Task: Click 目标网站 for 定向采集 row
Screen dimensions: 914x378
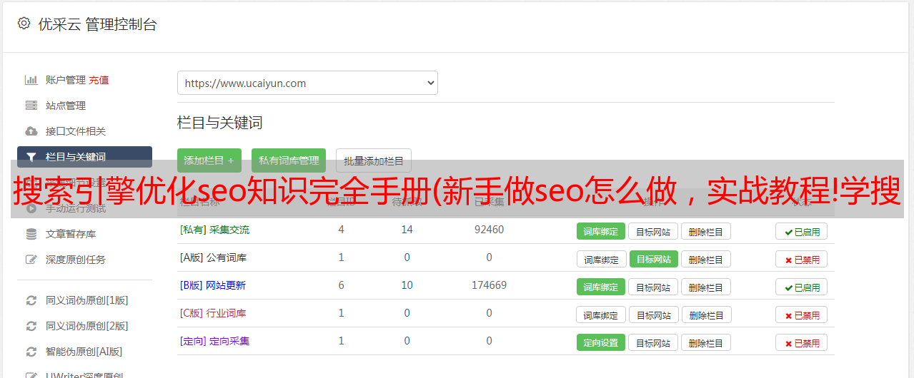Action: click(x=653, y=342)
